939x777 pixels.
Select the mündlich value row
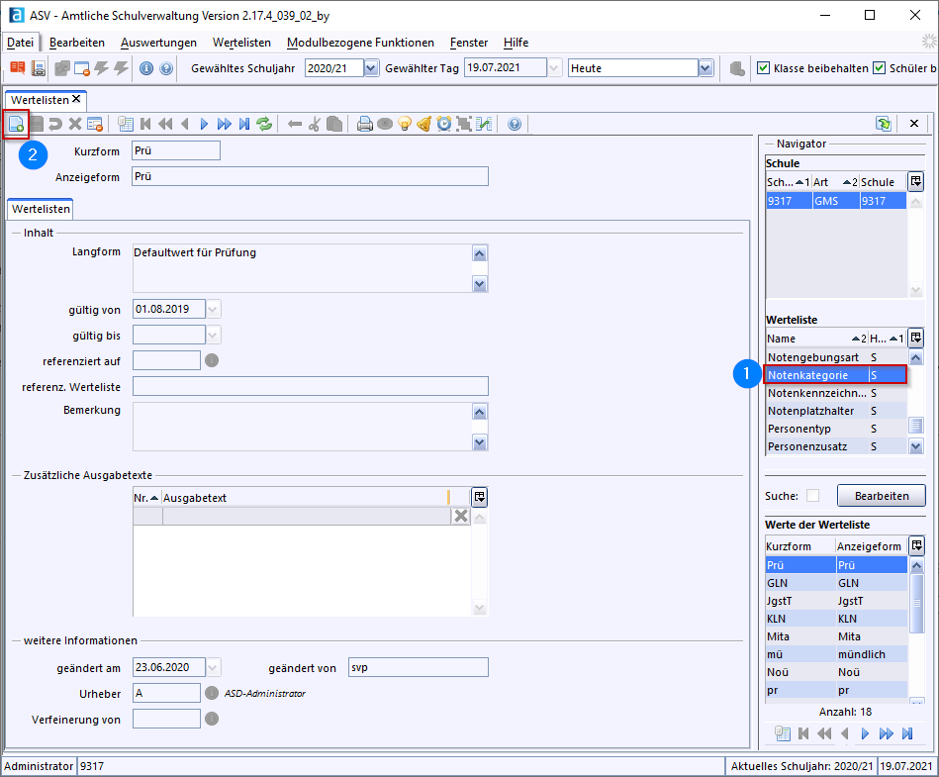pyautogui.click(x=836, y=654)
